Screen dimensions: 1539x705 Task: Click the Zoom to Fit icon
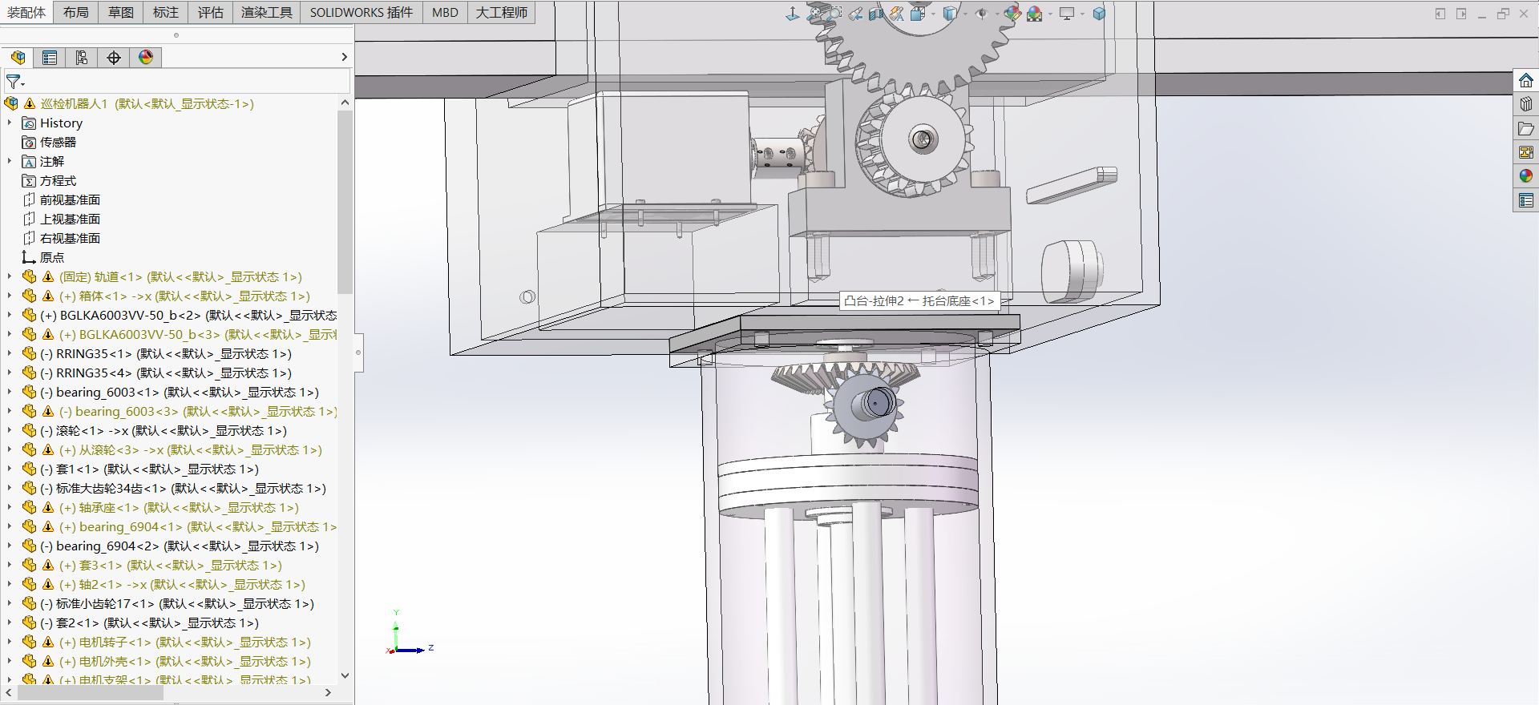click(x=815, y=14)
